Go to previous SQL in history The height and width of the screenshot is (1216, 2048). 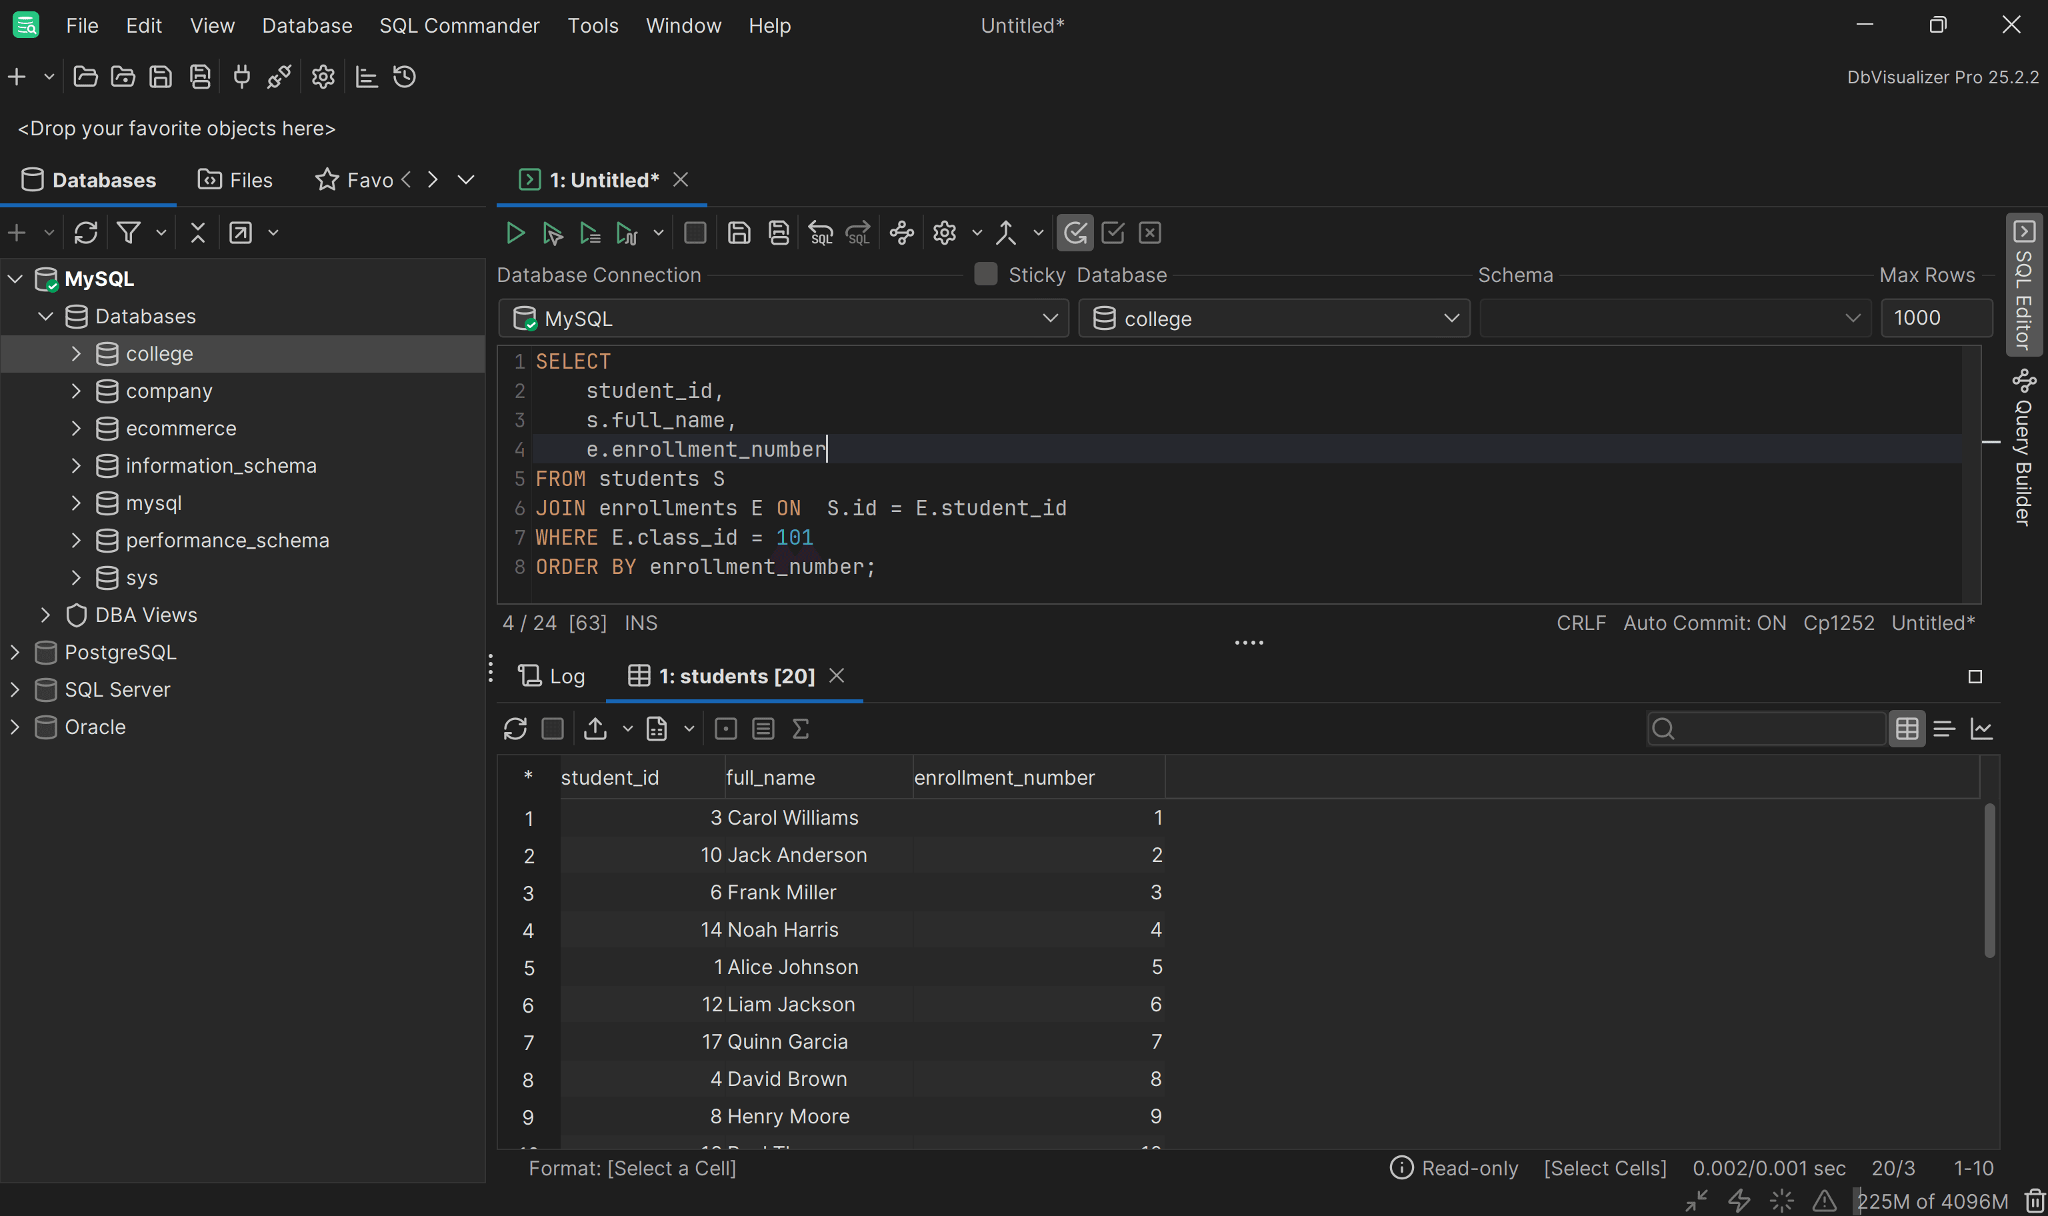click(821, 233)
